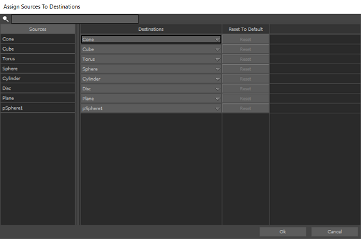Open the Cone destination dropdown

click(x=151, y=39)
